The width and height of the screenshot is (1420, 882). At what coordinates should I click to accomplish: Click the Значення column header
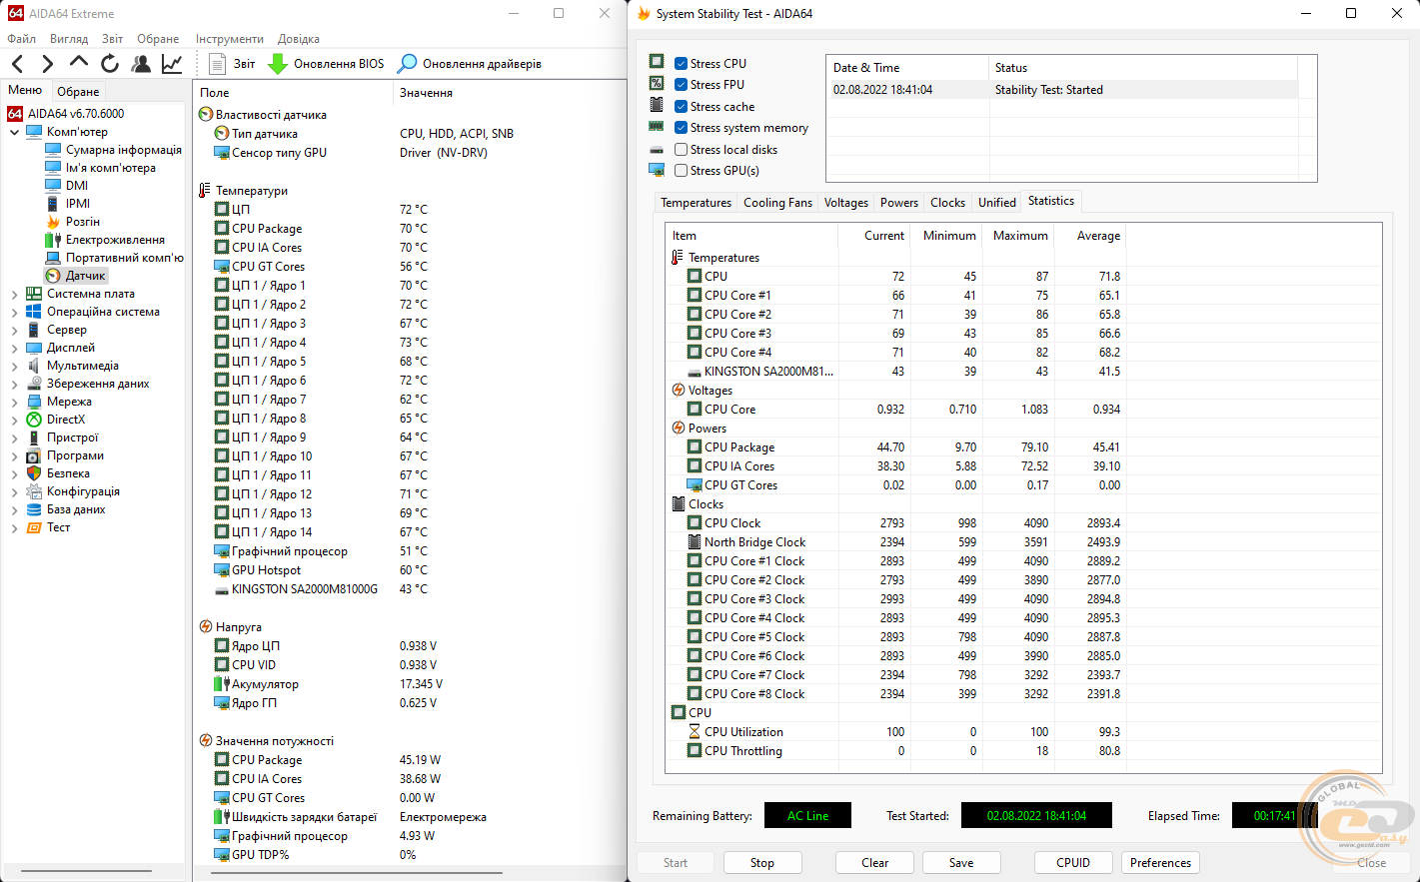[510, 93]
